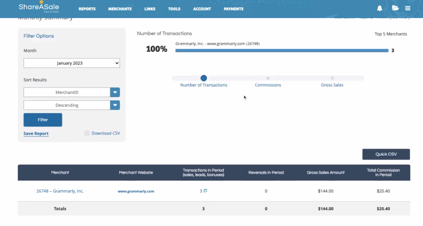Viewport: 423px width, 226px height.
Task: Open the folder icon in header
Action: pos(395,8)
